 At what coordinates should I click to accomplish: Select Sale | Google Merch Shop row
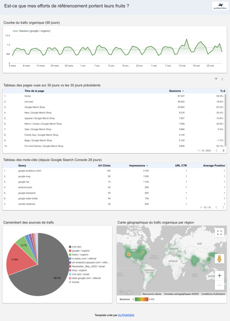point(114,129)
